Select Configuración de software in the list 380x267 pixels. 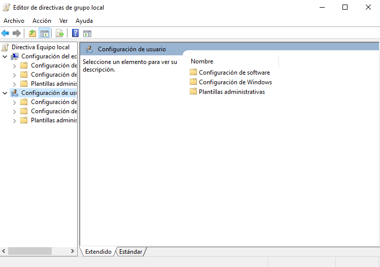point(234,72)
